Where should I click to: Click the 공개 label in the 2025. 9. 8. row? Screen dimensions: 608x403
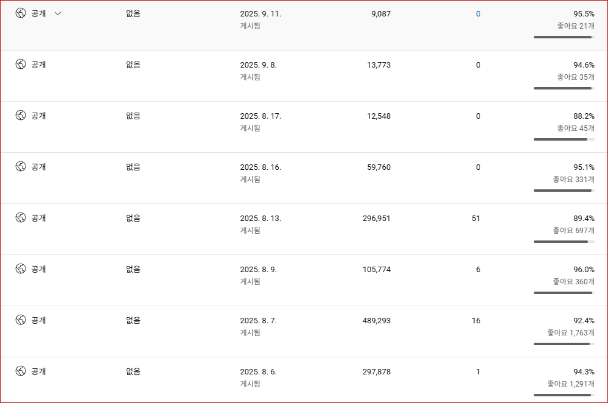click(39, 65)
